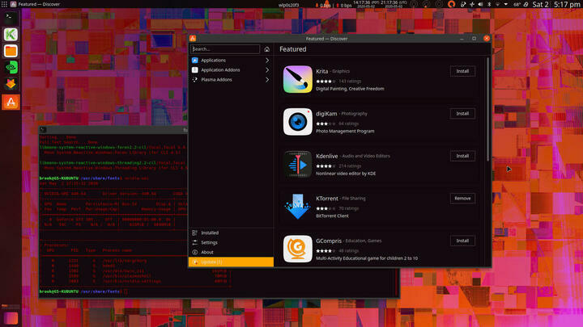Install Kdenlive

(x=462, y=156)
